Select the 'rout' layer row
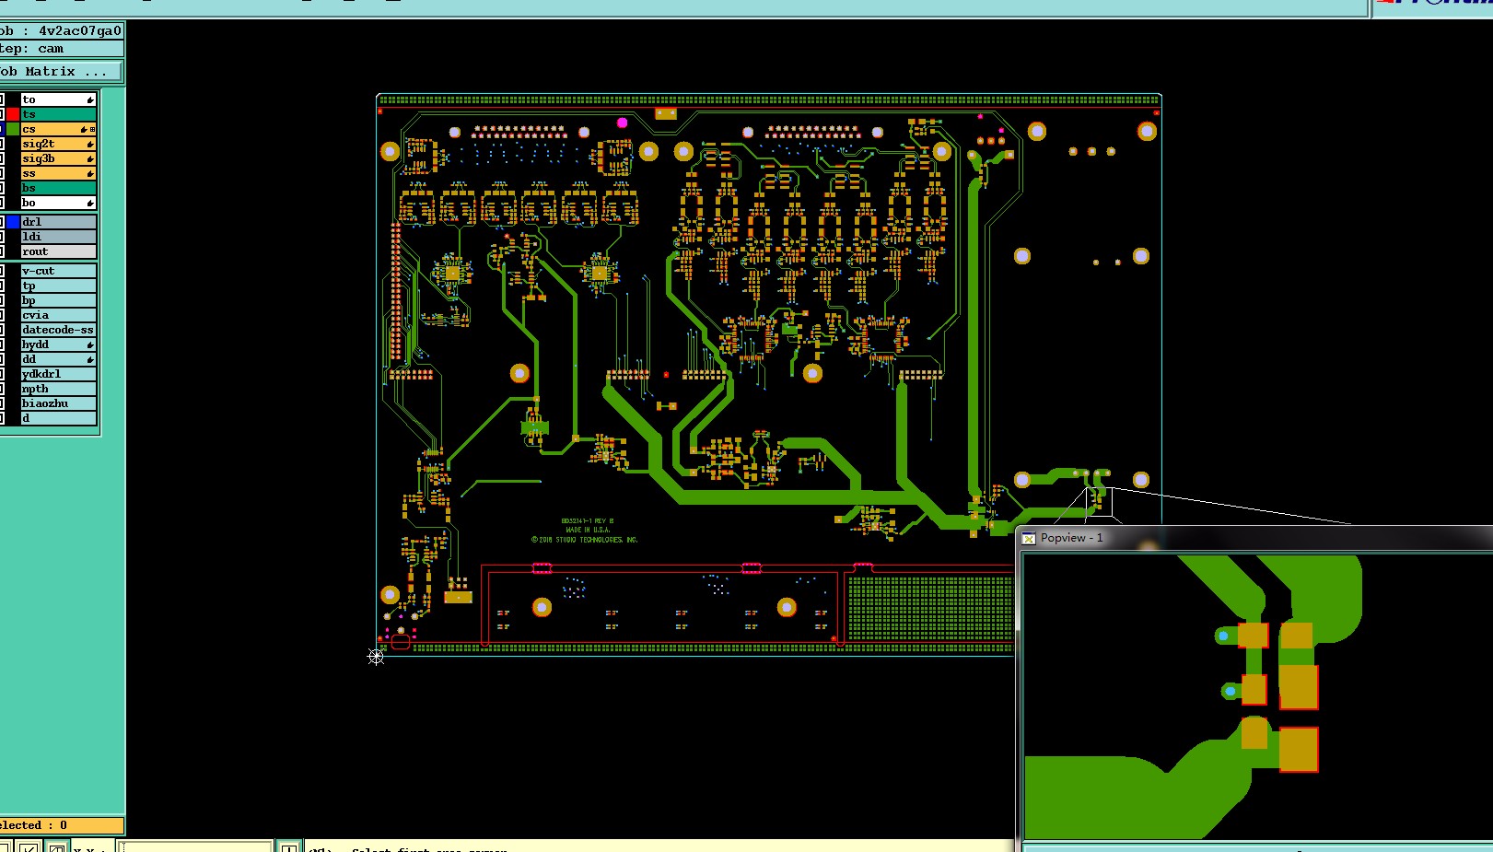Image resolution: width=1493 pixels, height=852 pixels. (x=58, y=251)
